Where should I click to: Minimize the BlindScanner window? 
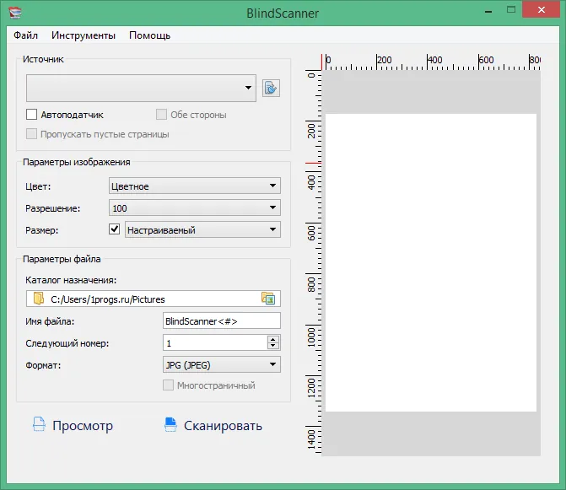tap(488, 12)
